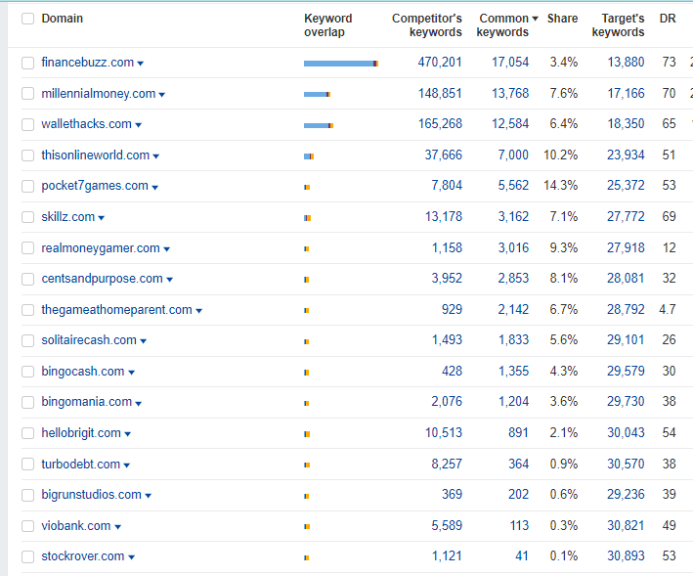Open competitor keywords 148,851 value
The width and height of the screenshot is (693, 576).
[x=440, y=94]
